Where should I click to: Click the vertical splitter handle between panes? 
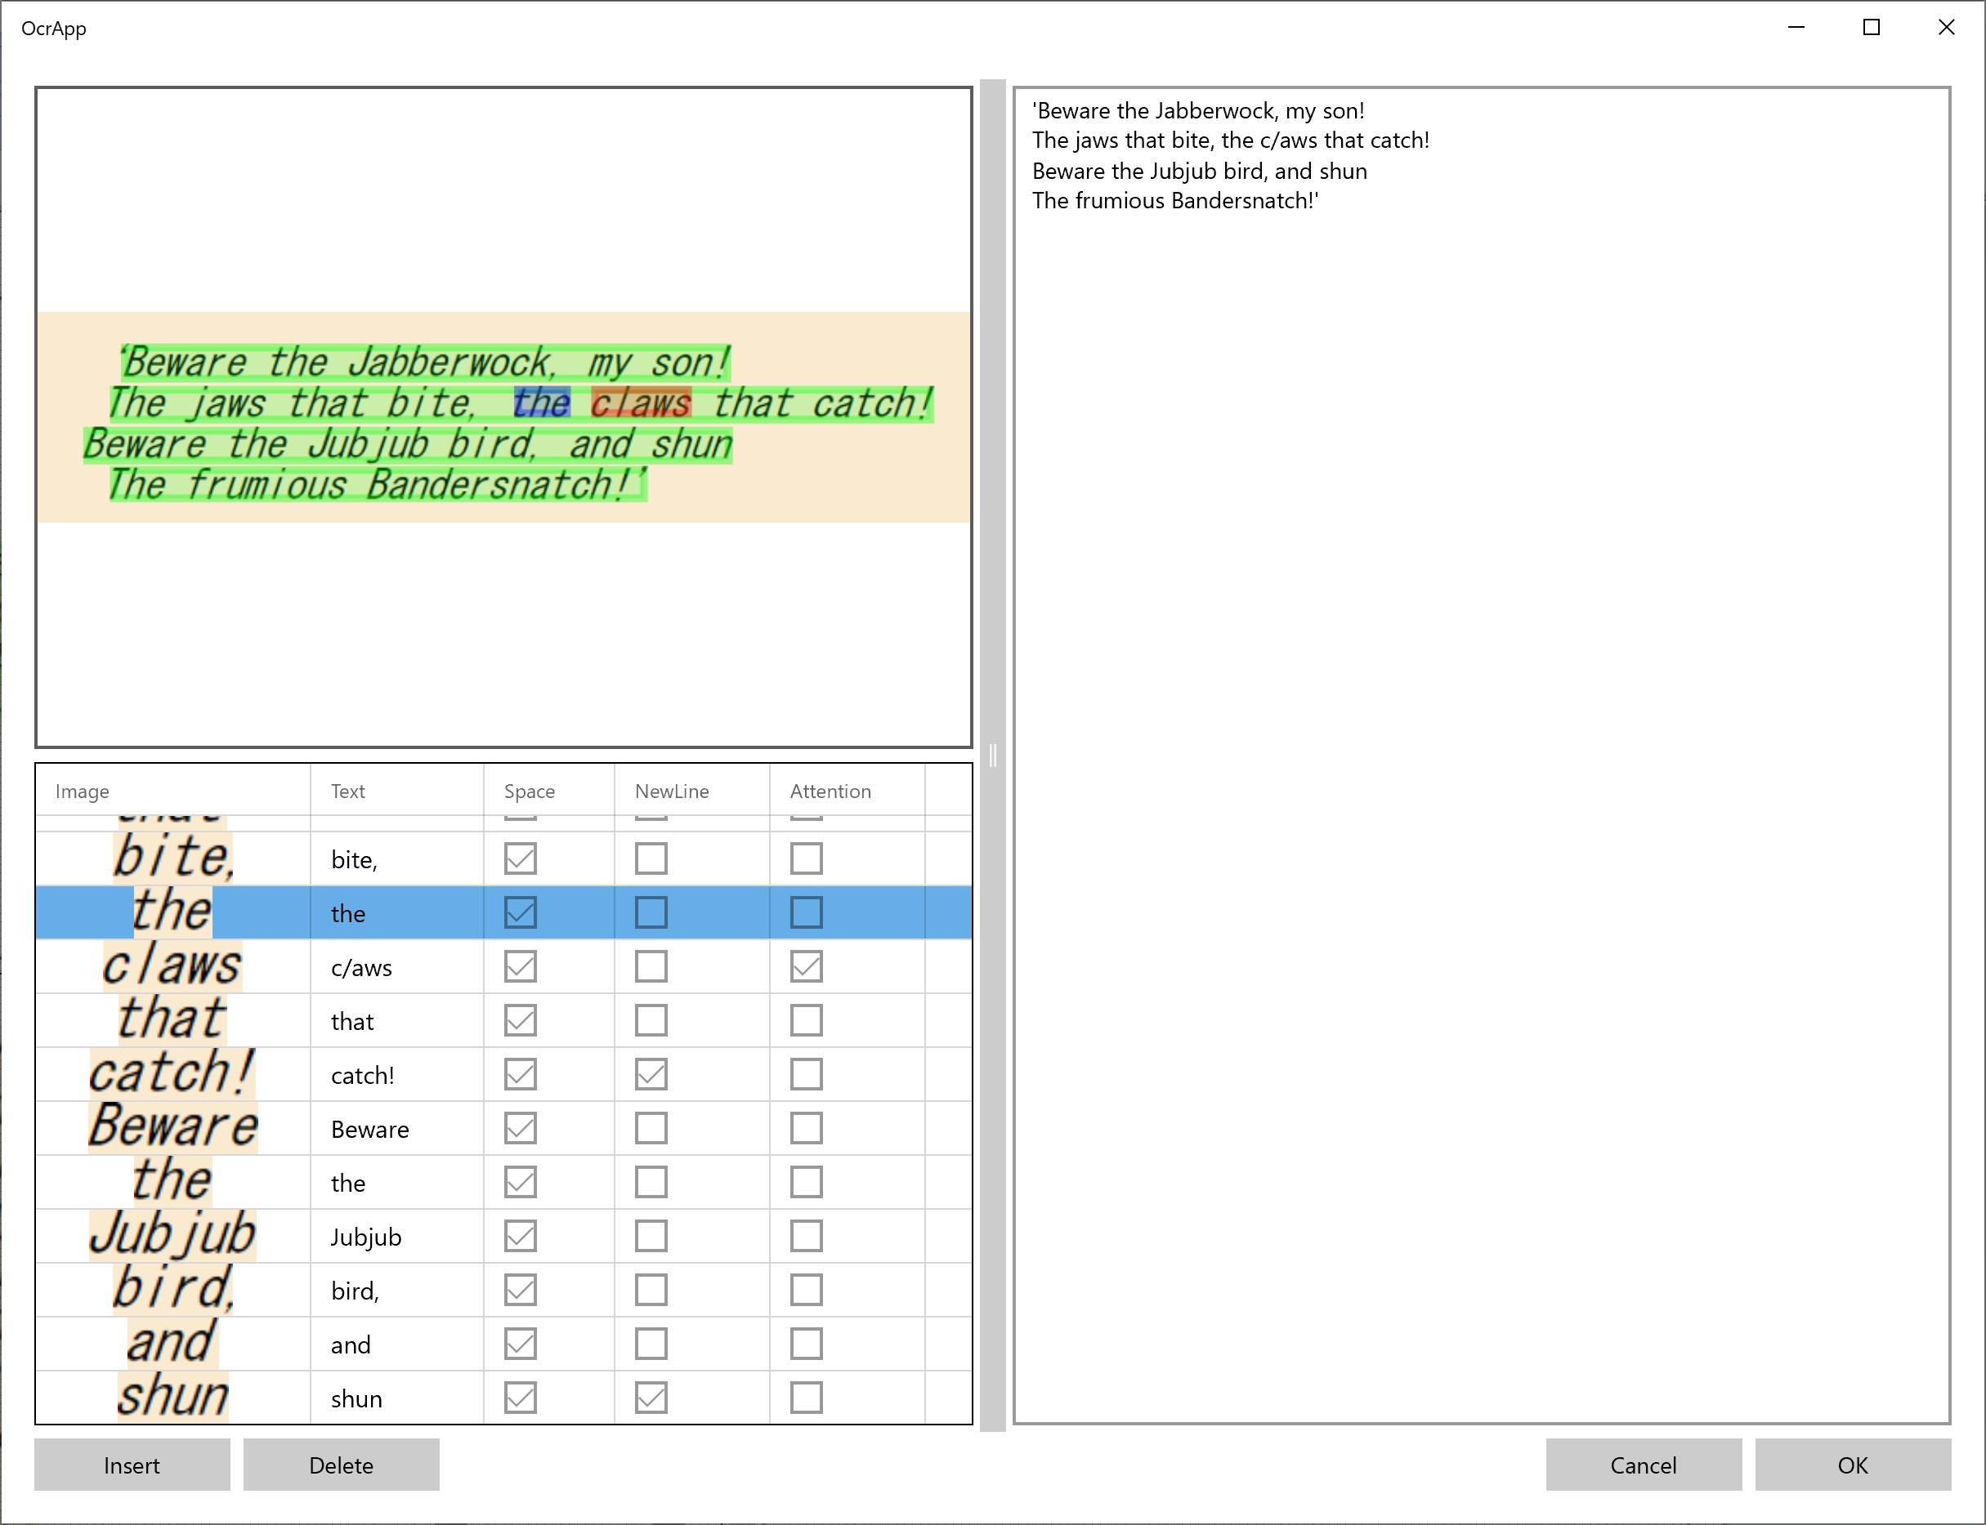coord(992,756)
